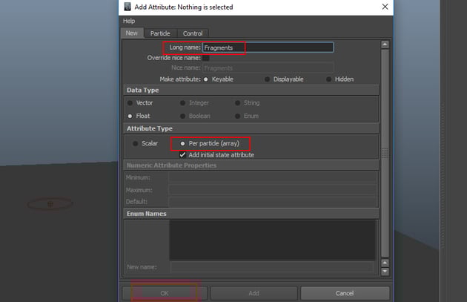467x302 pixels.
Task: Select the Keyable radio button
Action: coord(206,79)
